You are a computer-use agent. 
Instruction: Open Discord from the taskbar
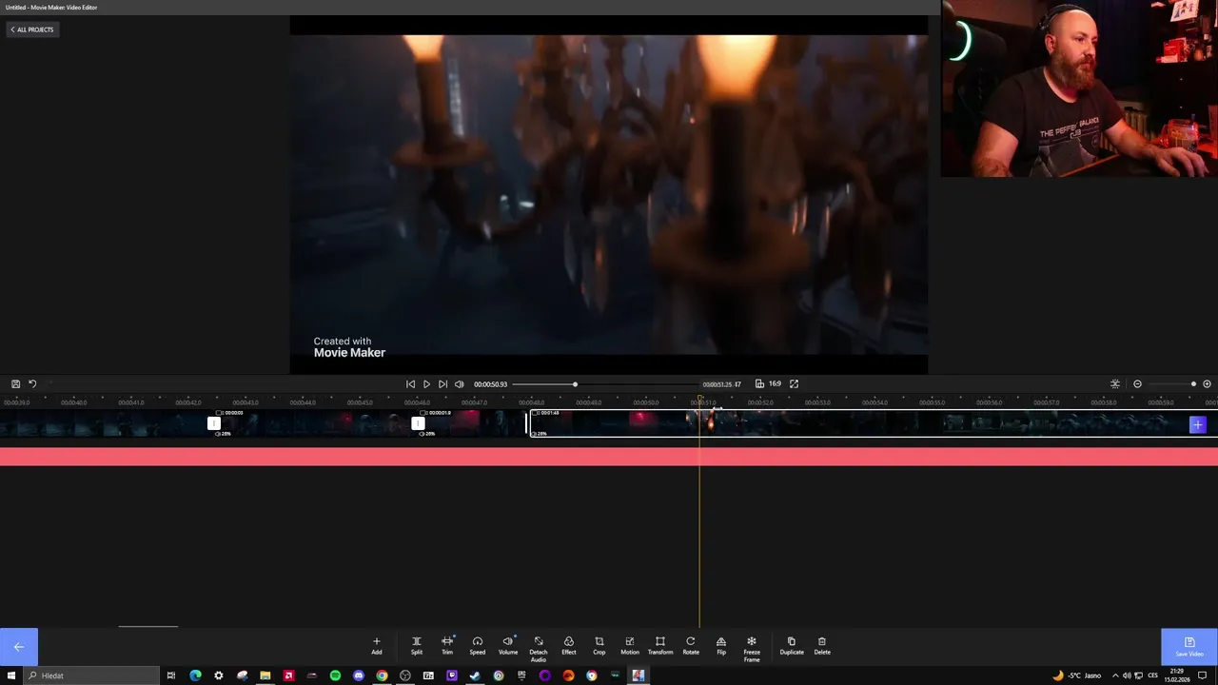359,675
